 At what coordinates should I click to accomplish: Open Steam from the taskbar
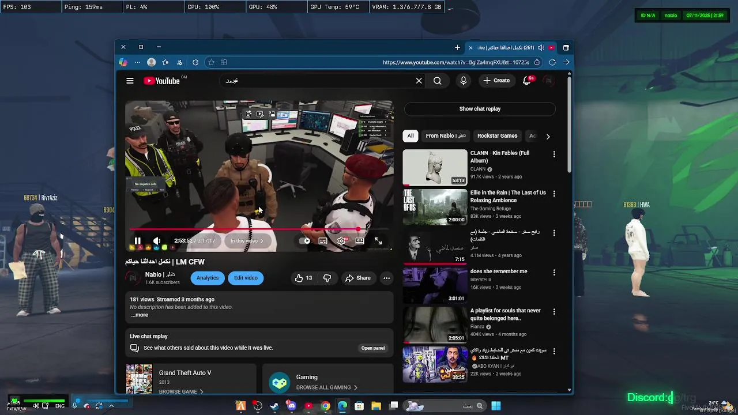pos(274,406)
